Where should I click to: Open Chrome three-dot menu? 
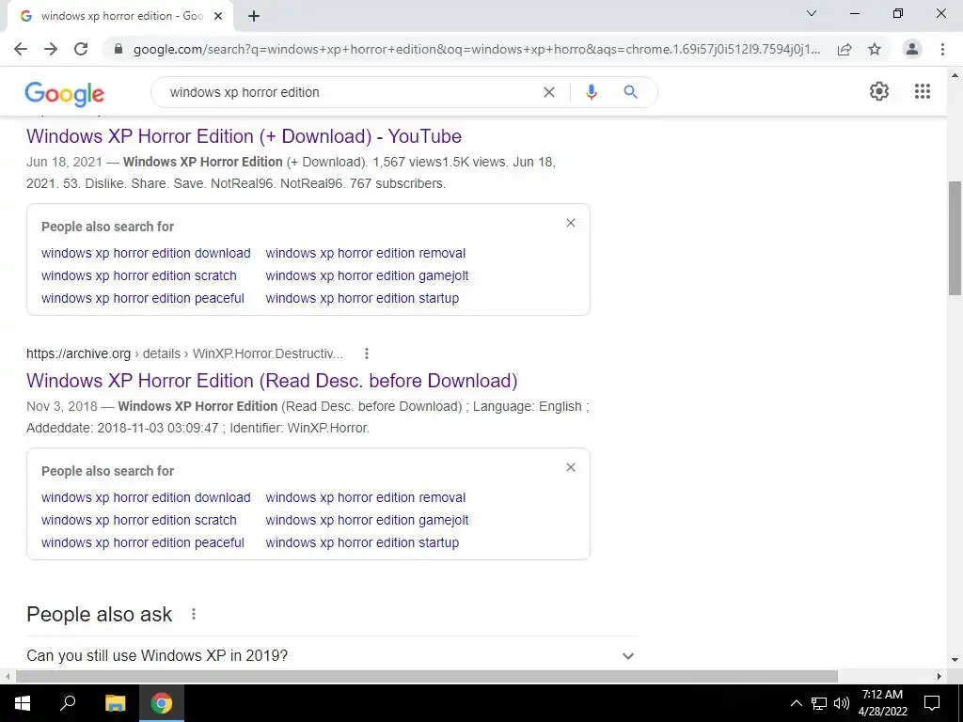[942, 49]
